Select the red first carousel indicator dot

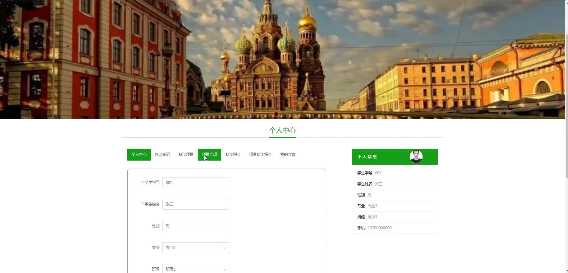(x=277, y=114)
